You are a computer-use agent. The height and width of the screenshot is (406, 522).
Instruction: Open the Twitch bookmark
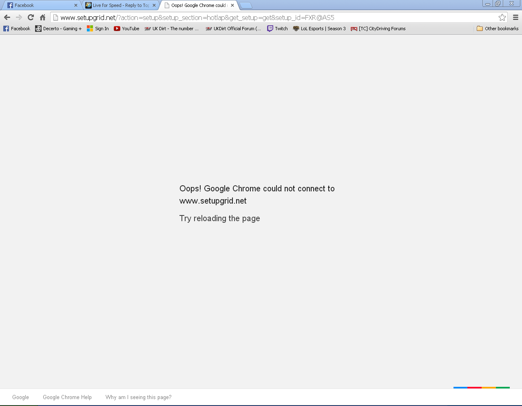coord(277,29)
